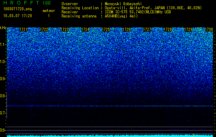Click the 1725 time marker
The image size is (216, 137).
pos(106,29)
